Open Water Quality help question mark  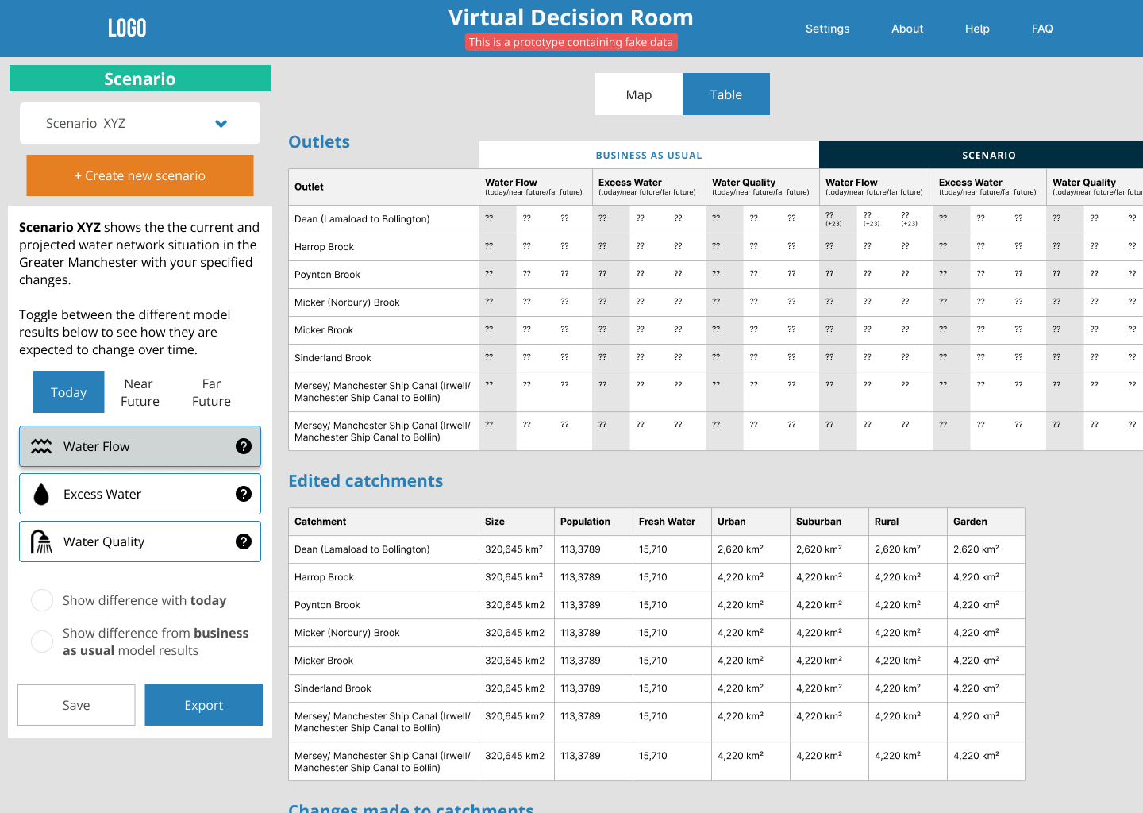(x=244, y=541)
